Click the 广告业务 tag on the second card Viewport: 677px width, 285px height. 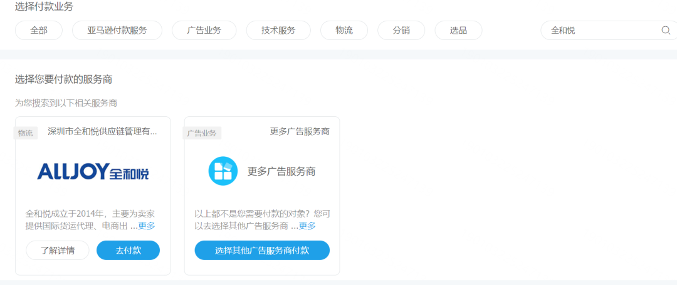202,133
